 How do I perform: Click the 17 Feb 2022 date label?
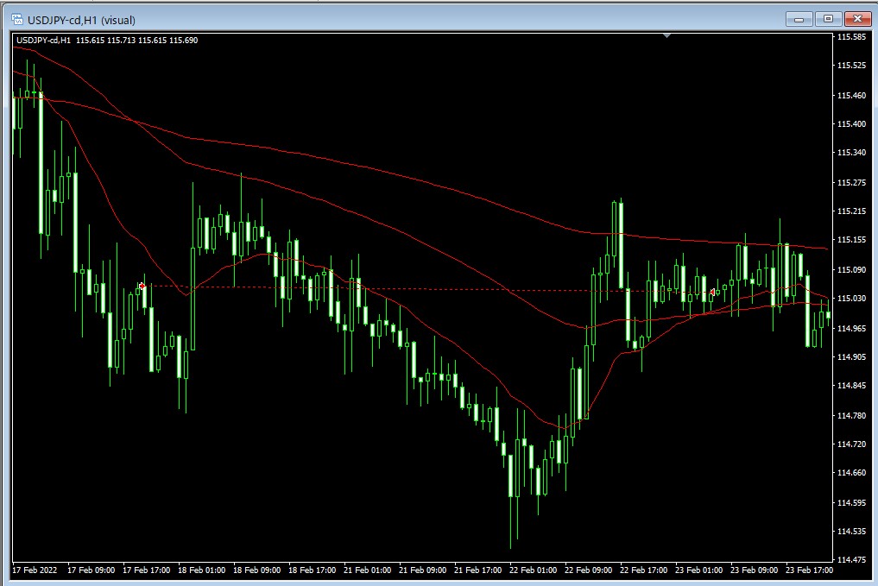35,570
